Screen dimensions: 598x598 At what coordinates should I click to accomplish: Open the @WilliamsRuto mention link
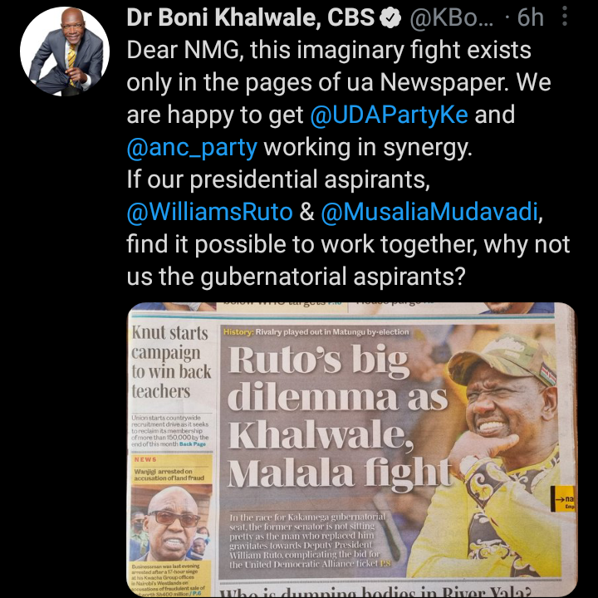click(210, 212)
